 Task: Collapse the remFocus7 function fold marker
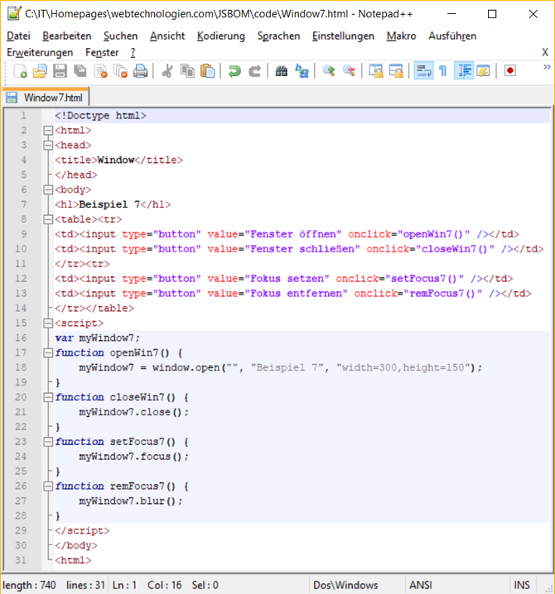pos(48,486)
